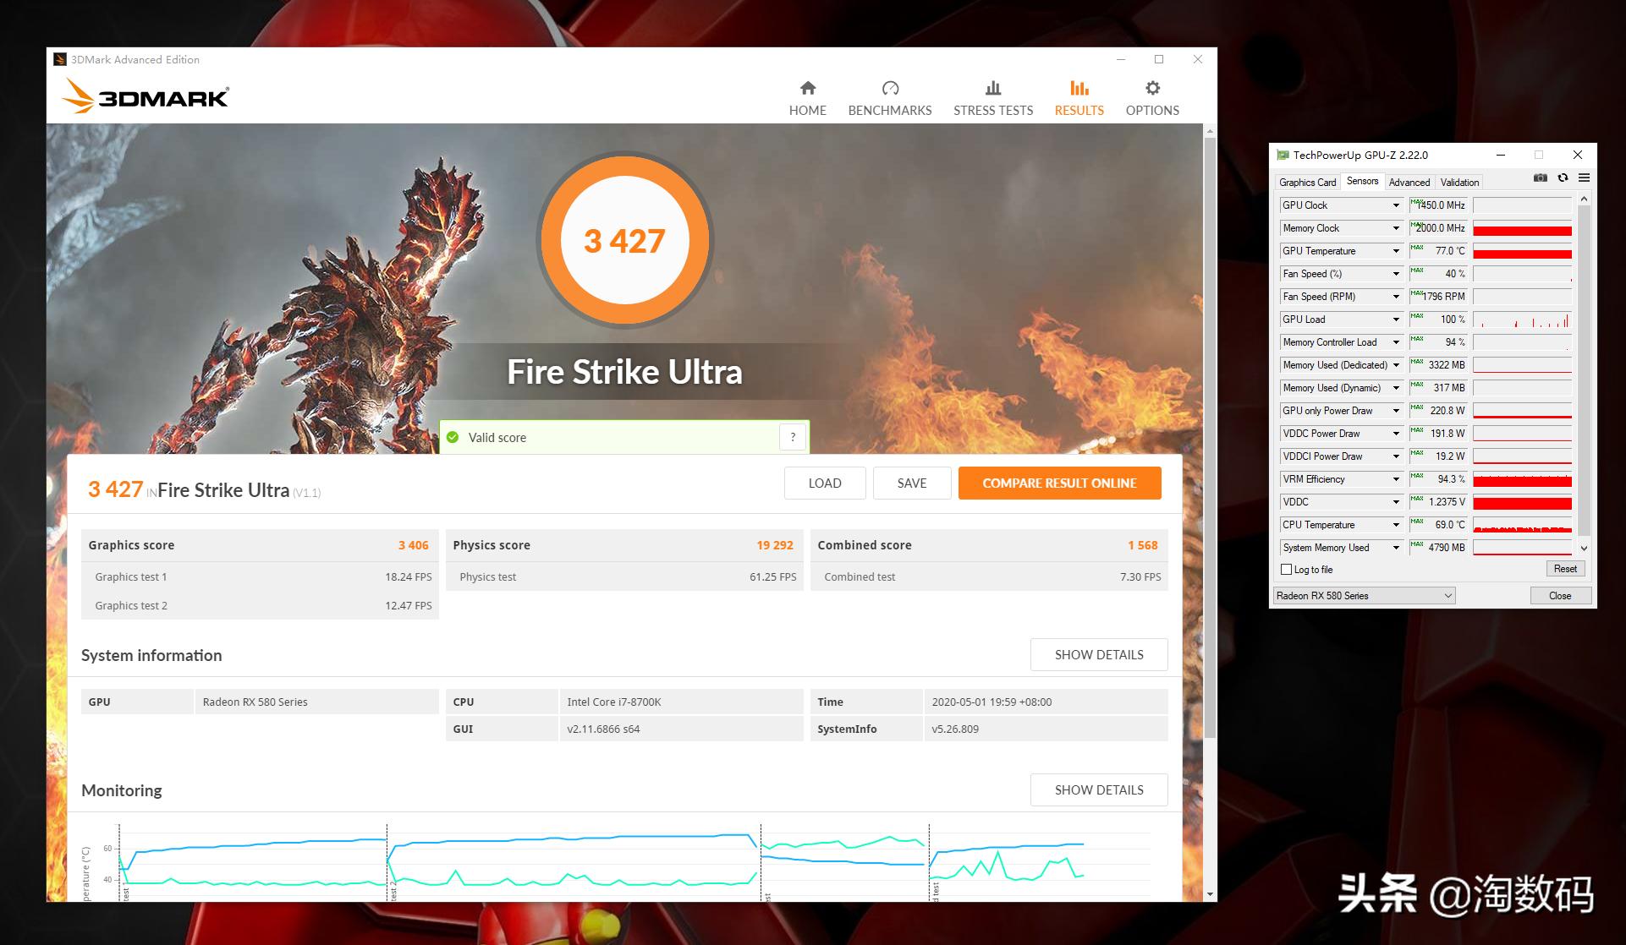Click the 3DMark results vertical scrollbar
The height and width of the screenshot is (945, 1626).
click(1210, 423)
